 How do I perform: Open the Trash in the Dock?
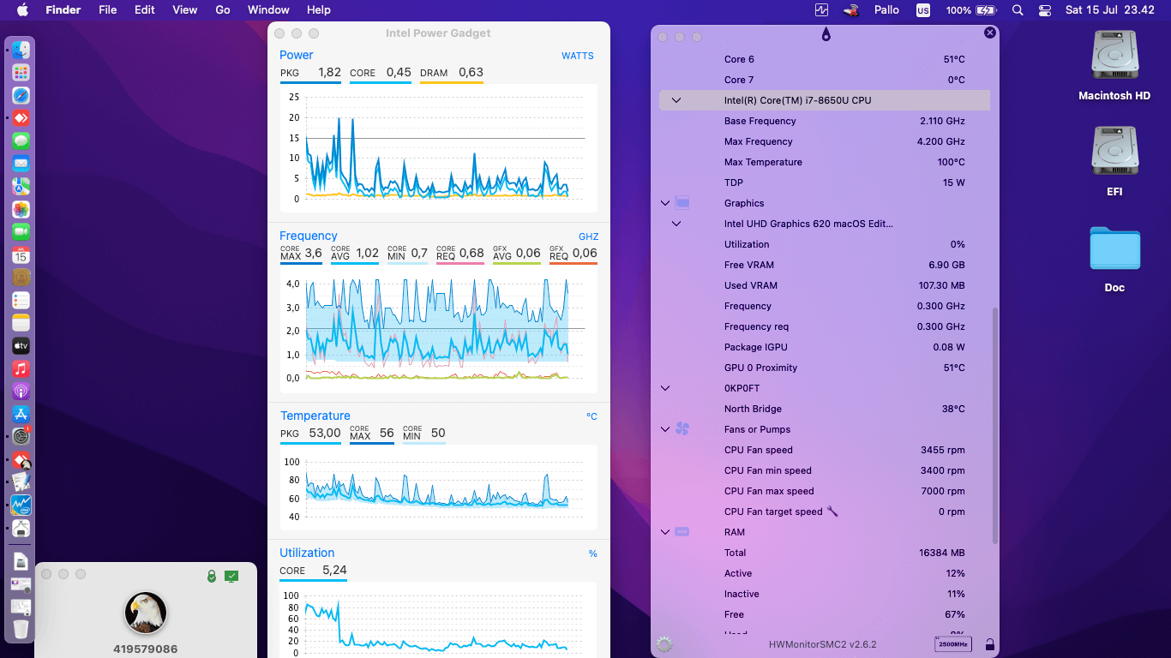coord(21,630)
